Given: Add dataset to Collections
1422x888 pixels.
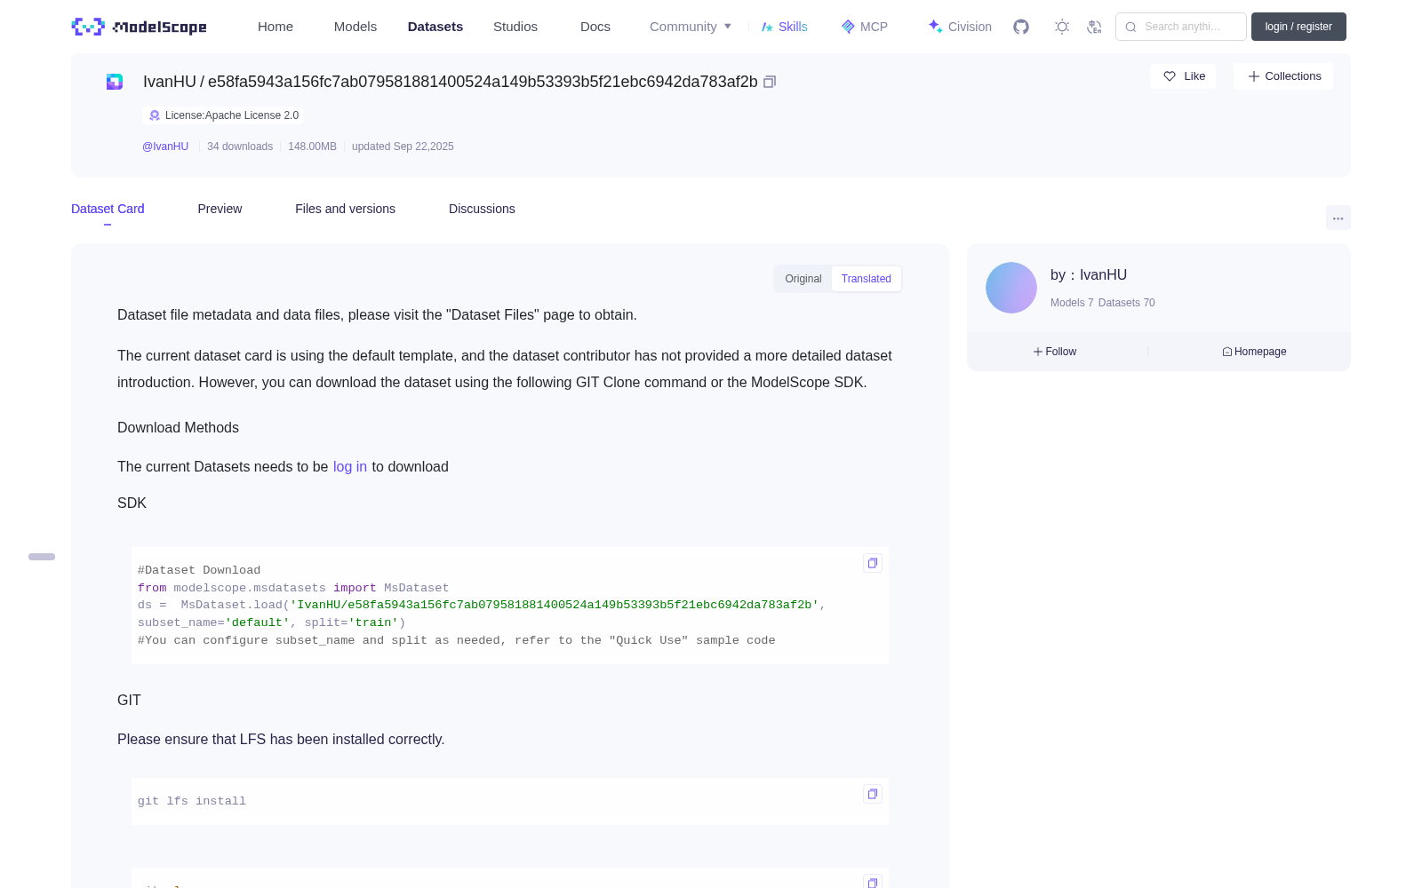Looking at the screenshot, I should pyautogui.click(x=1283, y=76).
